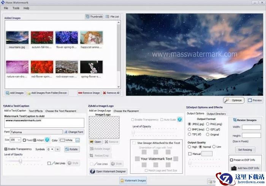The width and height of the screenshot is (266, 186).
Task: Open the Tools menu
Action: pos(16,8)
